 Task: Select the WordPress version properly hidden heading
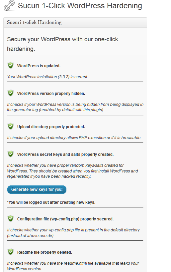(51, 94)
